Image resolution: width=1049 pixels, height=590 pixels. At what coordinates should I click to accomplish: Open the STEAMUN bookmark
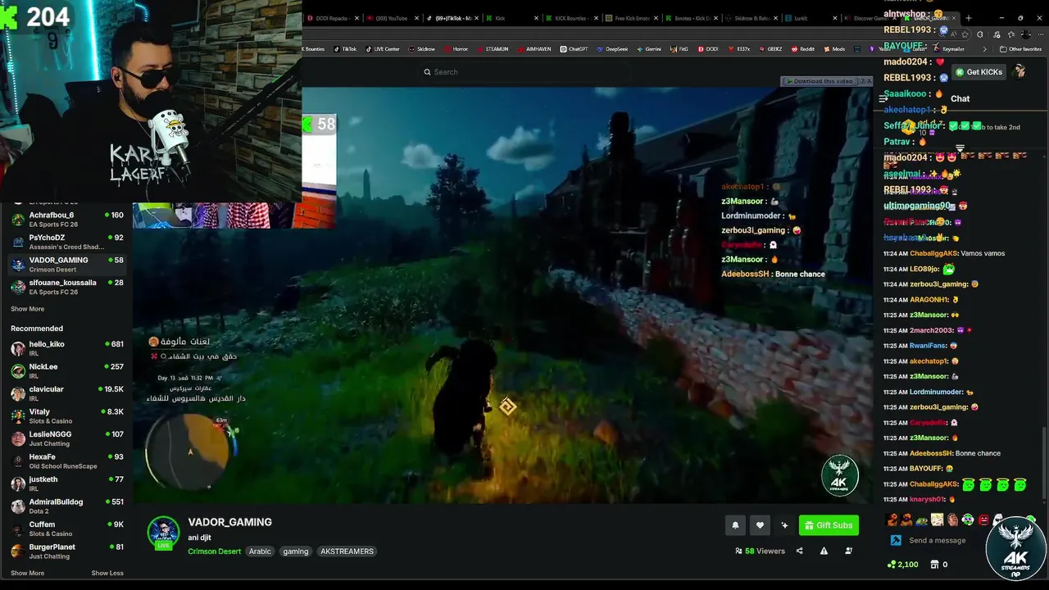(x=493, y=49)
